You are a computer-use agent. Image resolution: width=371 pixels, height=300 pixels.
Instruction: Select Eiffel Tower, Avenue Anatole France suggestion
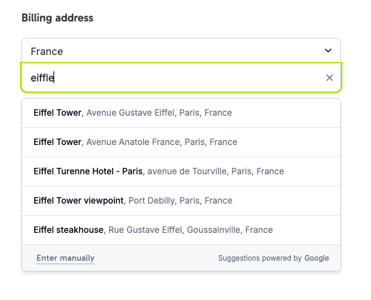(181, 142)
